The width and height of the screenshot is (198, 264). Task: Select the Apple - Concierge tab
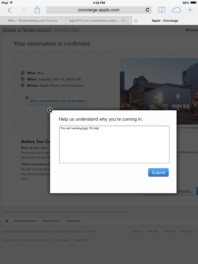[165, 21]
